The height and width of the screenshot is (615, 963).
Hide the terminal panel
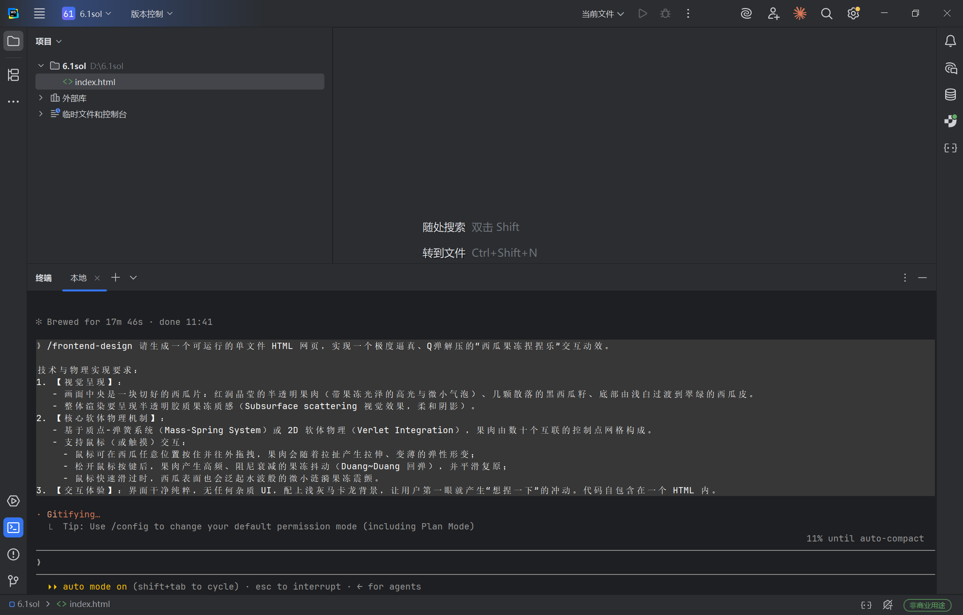click(x=922, y=278)
